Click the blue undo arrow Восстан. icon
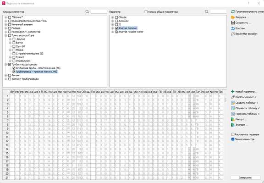The height and width of the screenshot is (183, 264). (233, 28)
